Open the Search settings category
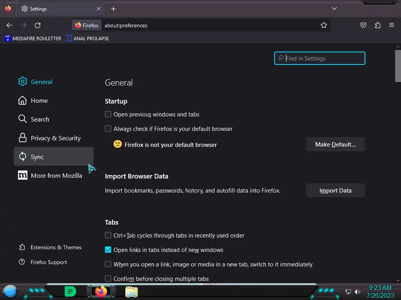This screenshot has width=401, height=300. (x=53, y=119)
